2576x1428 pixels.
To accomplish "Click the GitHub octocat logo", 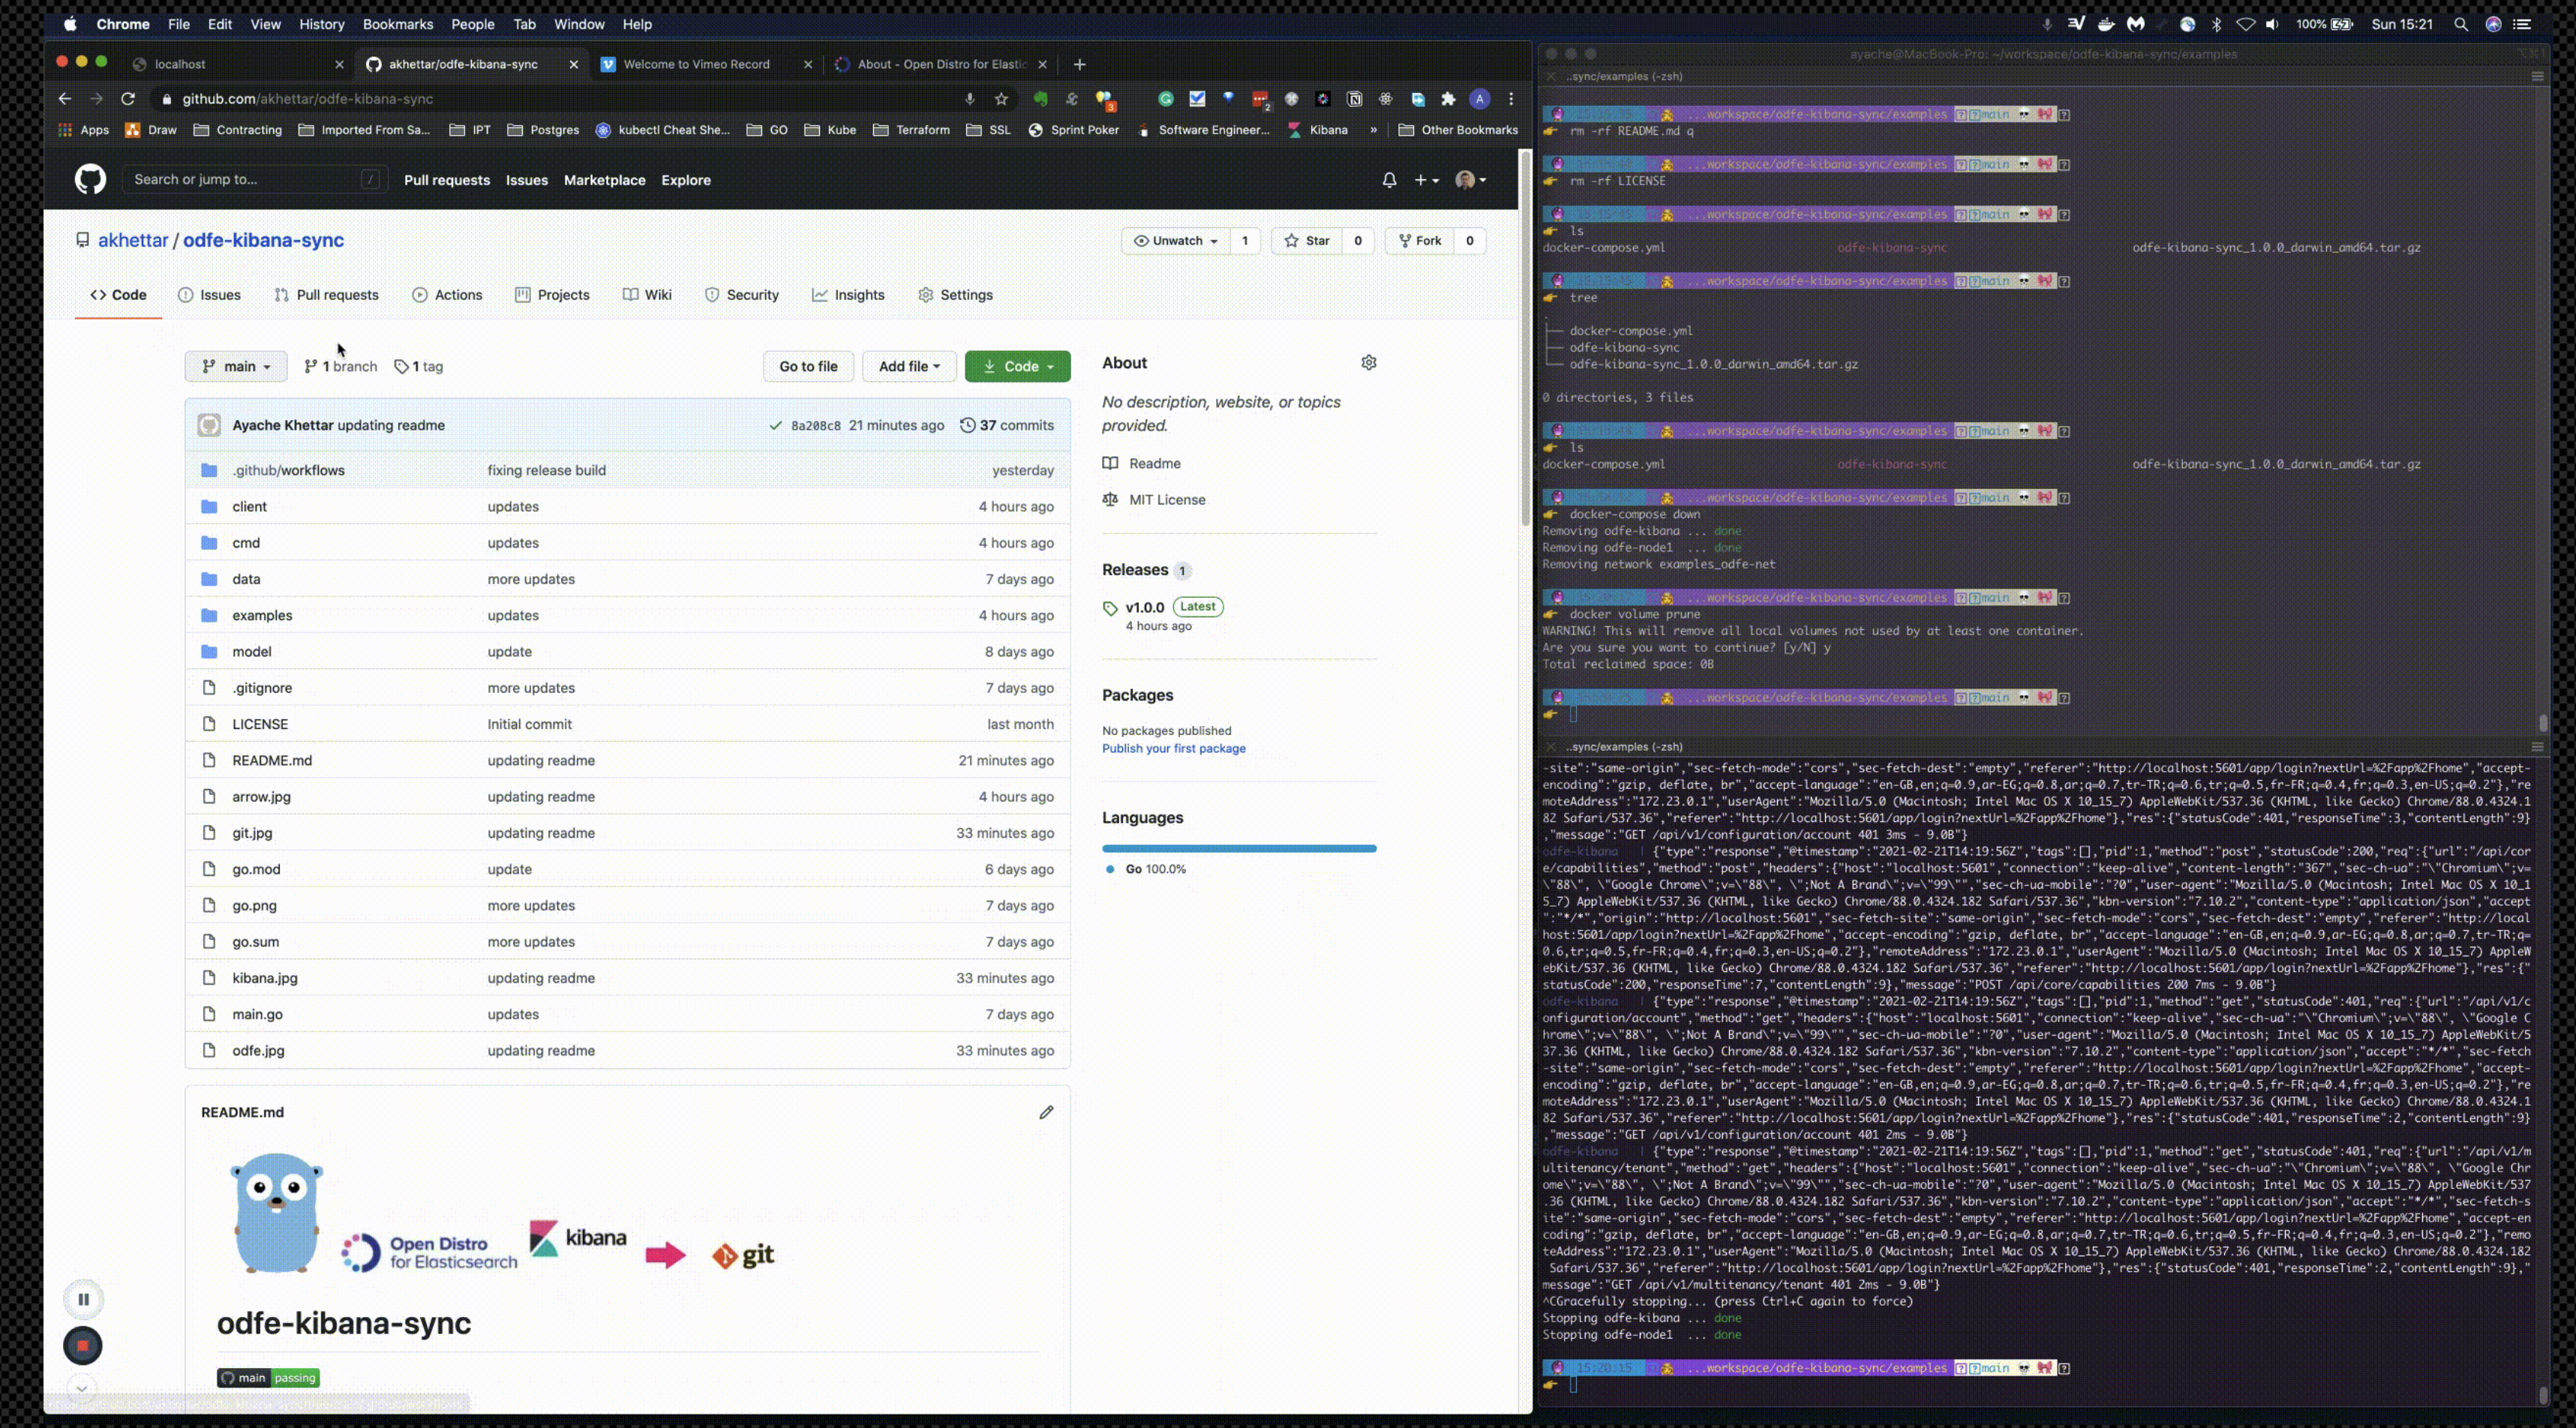I will tap(90, 180).
